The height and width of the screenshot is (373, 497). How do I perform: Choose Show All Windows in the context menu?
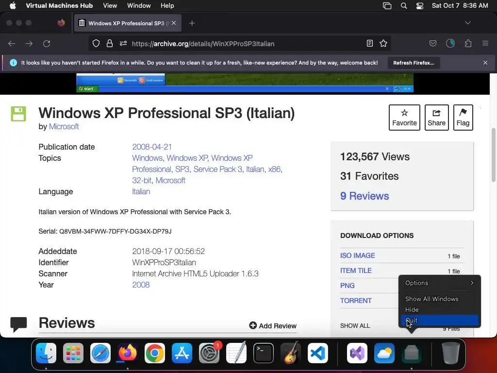click(x=440, y=299)
